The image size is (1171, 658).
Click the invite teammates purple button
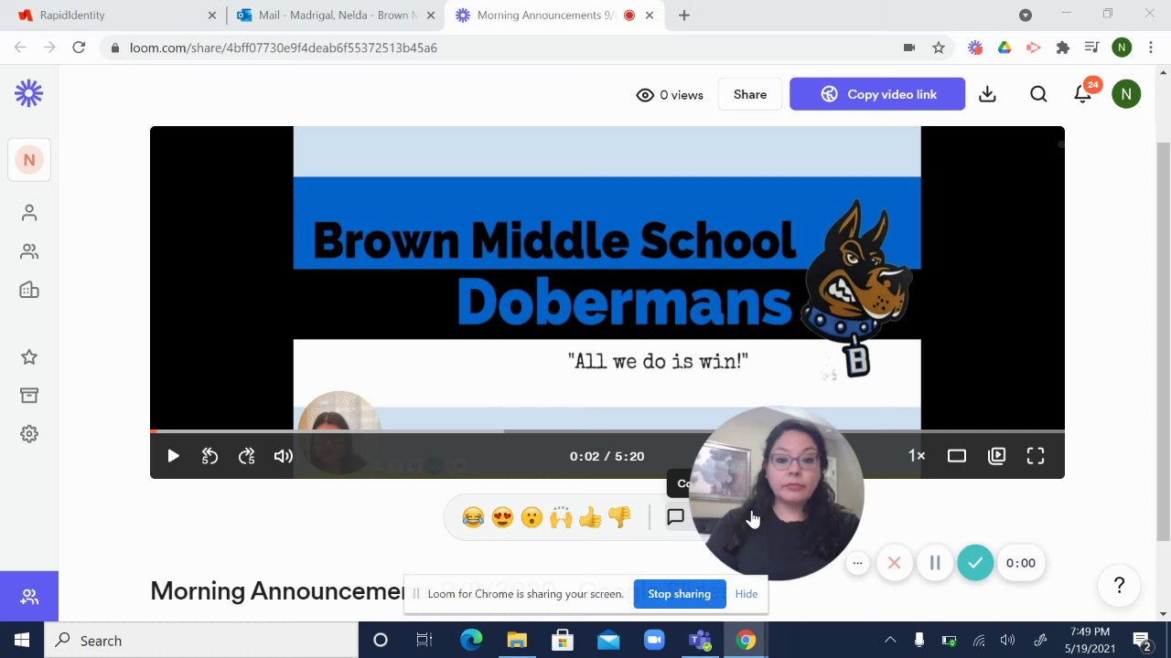coord(29,597)
